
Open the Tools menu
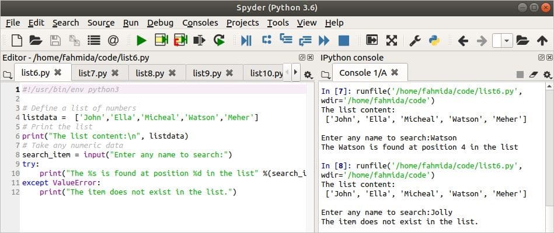(278, 23)
